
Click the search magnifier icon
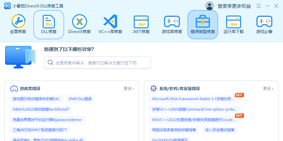[x=50, y=62]
